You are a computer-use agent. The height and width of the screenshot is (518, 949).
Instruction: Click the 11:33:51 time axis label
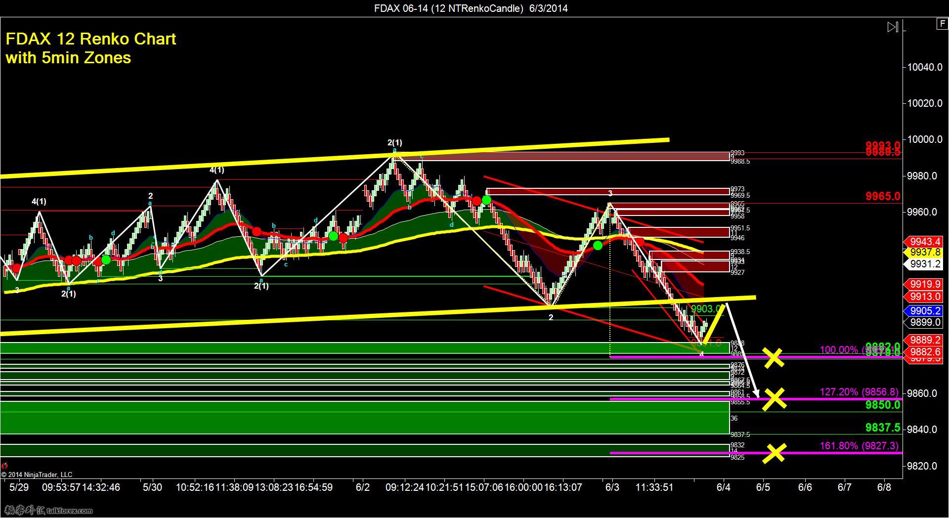point(654,487)
